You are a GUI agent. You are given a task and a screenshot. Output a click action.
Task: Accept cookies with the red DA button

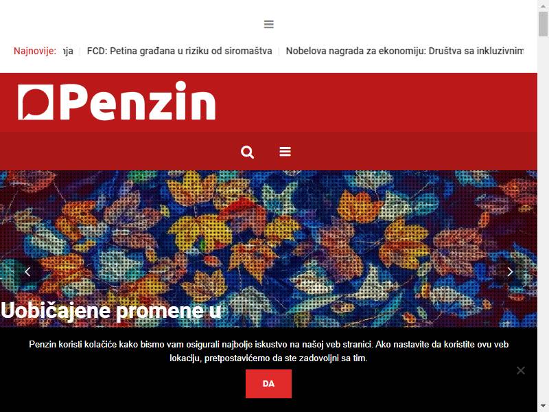click(268, 384)
